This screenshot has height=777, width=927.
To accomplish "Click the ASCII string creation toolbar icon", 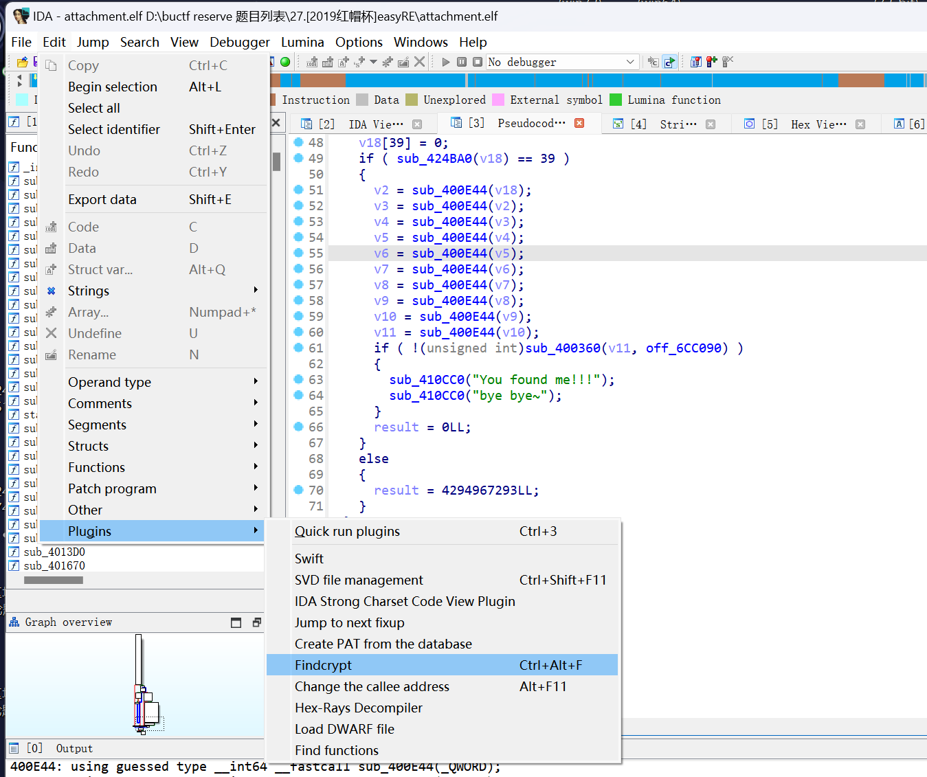I will pos(343,62).
